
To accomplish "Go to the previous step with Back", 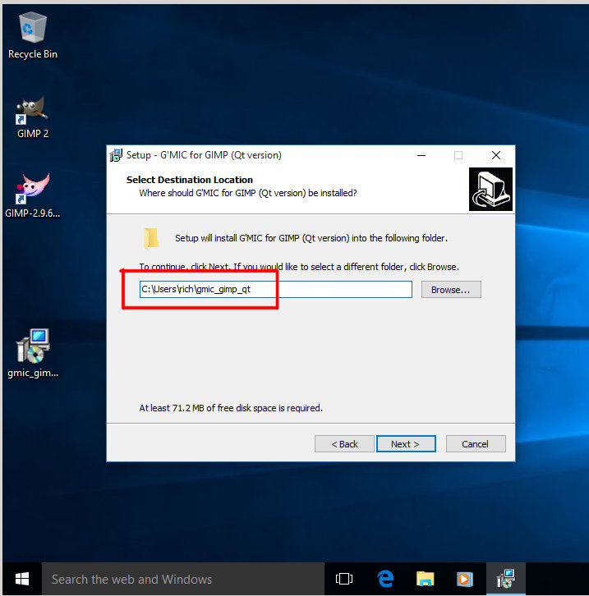I will point(344,444).
